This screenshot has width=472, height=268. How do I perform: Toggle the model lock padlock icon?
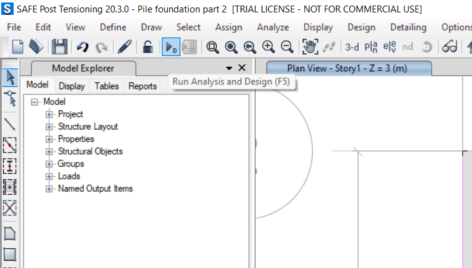tap(147, 47)
